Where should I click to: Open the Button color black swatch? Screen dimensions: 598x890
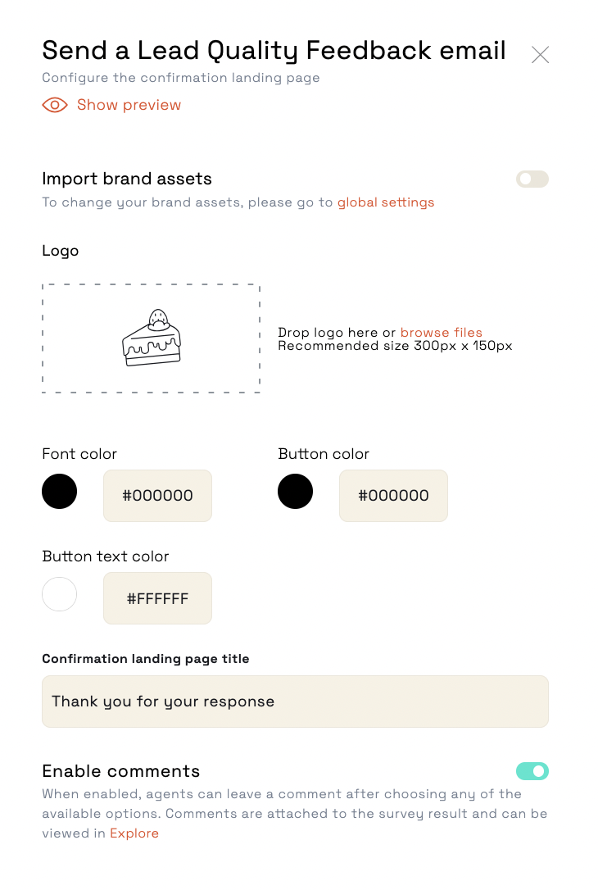pos(295,492)
